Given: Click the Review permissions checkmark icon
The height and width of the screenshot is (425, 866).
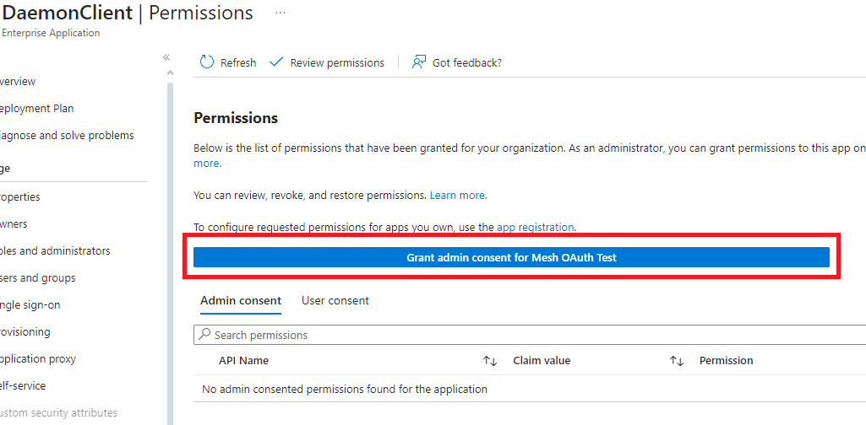Looking at the screenshot, I should [275, 62].
